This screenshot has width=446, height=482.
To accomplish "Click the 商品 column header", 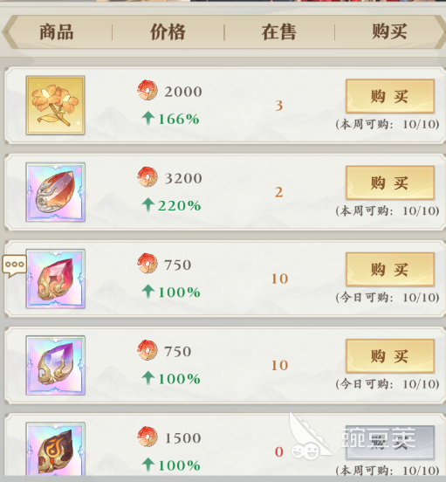I will pyautogui.click(x=57, y=32).
